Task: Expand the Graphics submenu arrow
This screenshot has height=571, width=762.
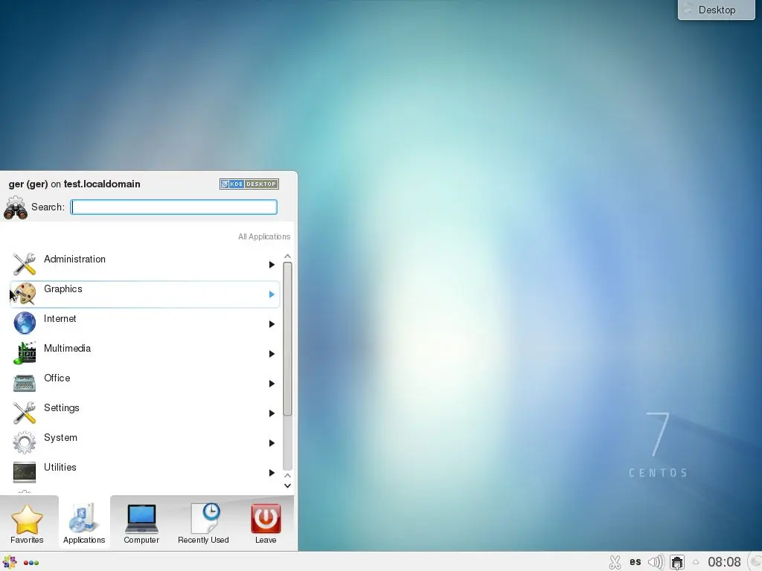Action: tap(272, 294)
